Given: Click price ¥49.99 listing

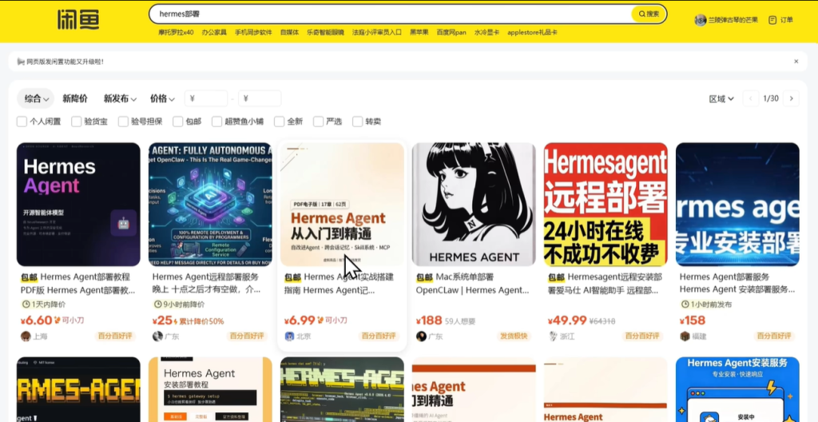Looking at the screenshot, I should click(x=567, y=320).
